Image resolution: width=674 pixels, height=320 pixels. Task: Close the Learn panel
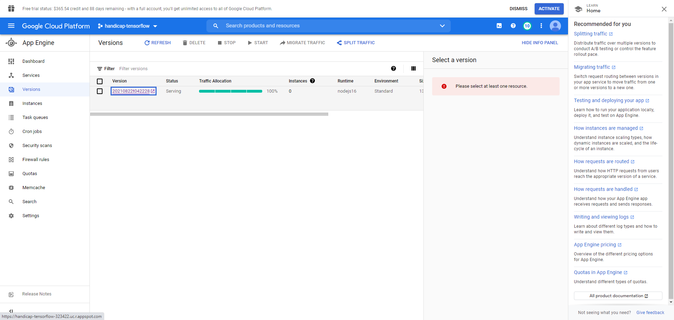pyautogui.click(x=664, y=9)
